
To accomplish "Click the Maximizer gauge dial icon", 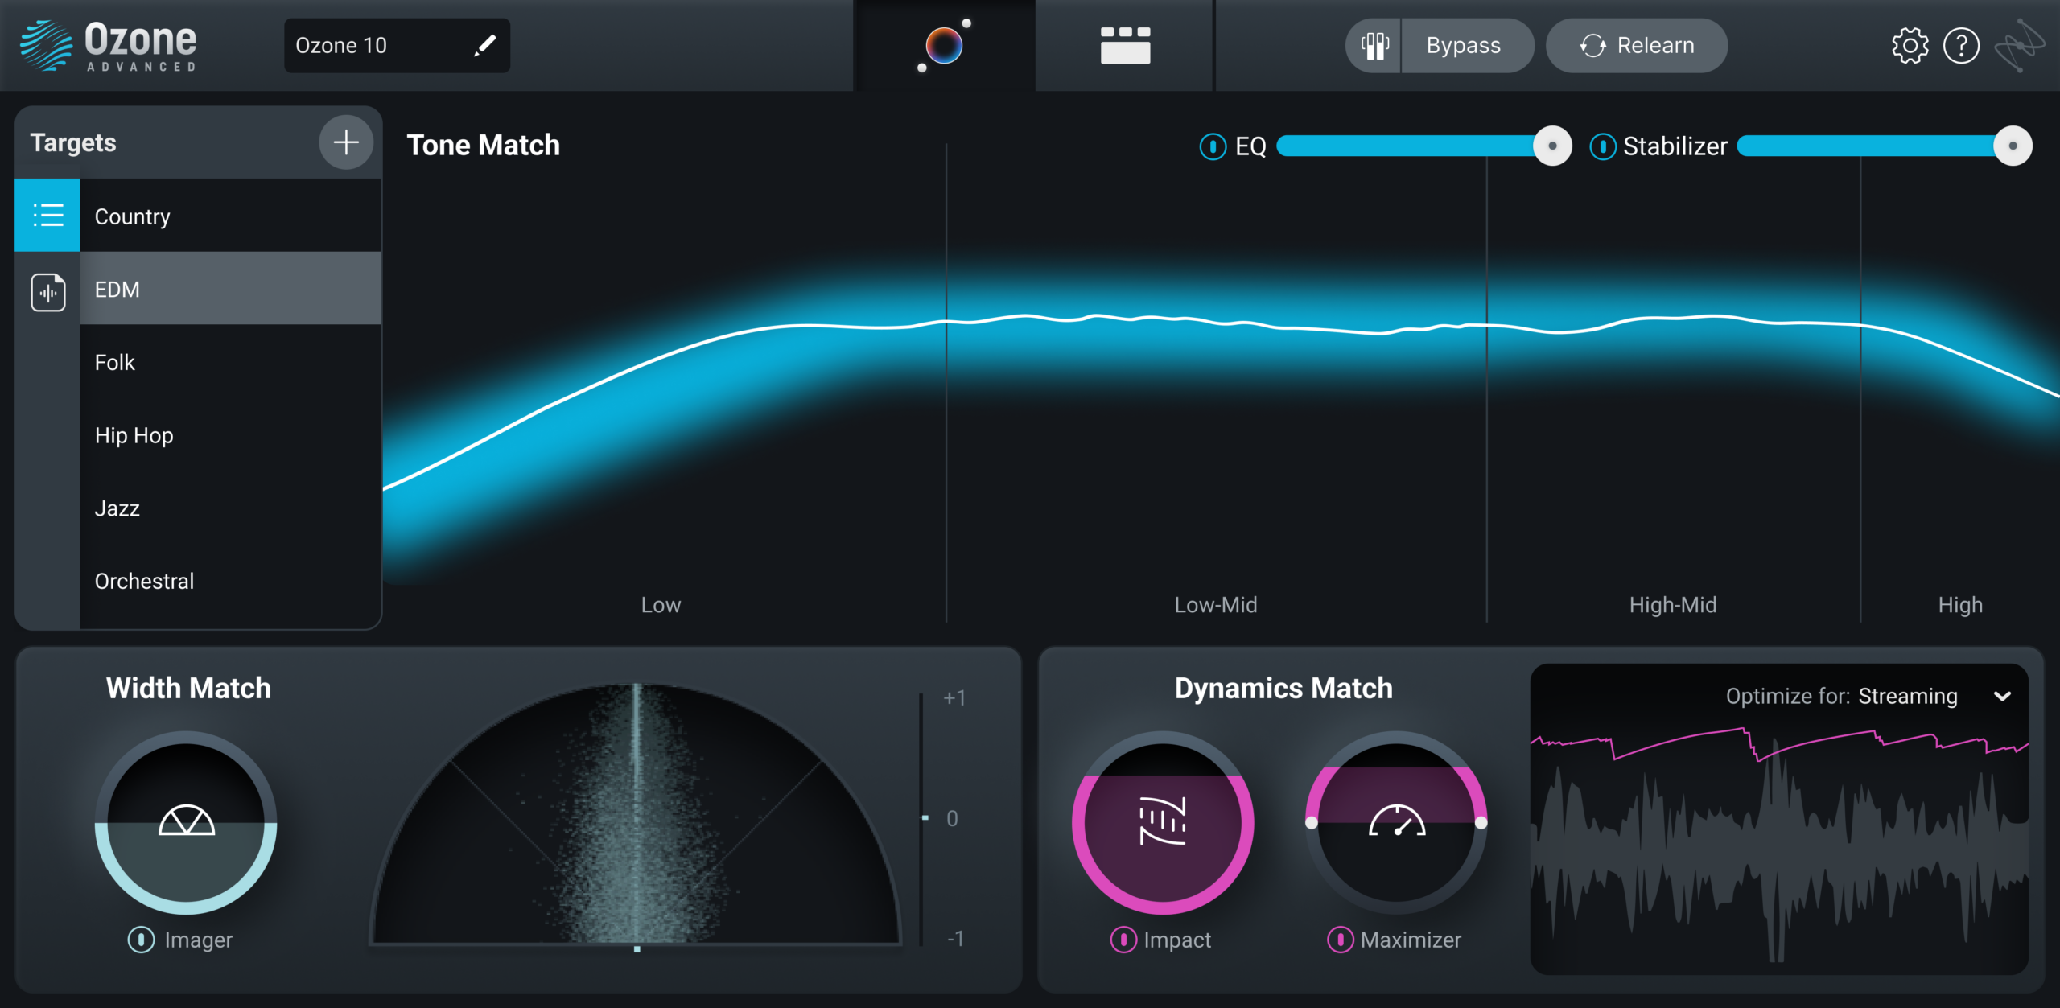I will (1397, 821).
